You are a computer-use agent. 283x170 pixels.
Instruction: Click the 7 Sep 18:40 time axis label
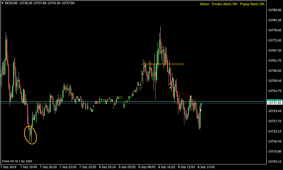point(29,167)
